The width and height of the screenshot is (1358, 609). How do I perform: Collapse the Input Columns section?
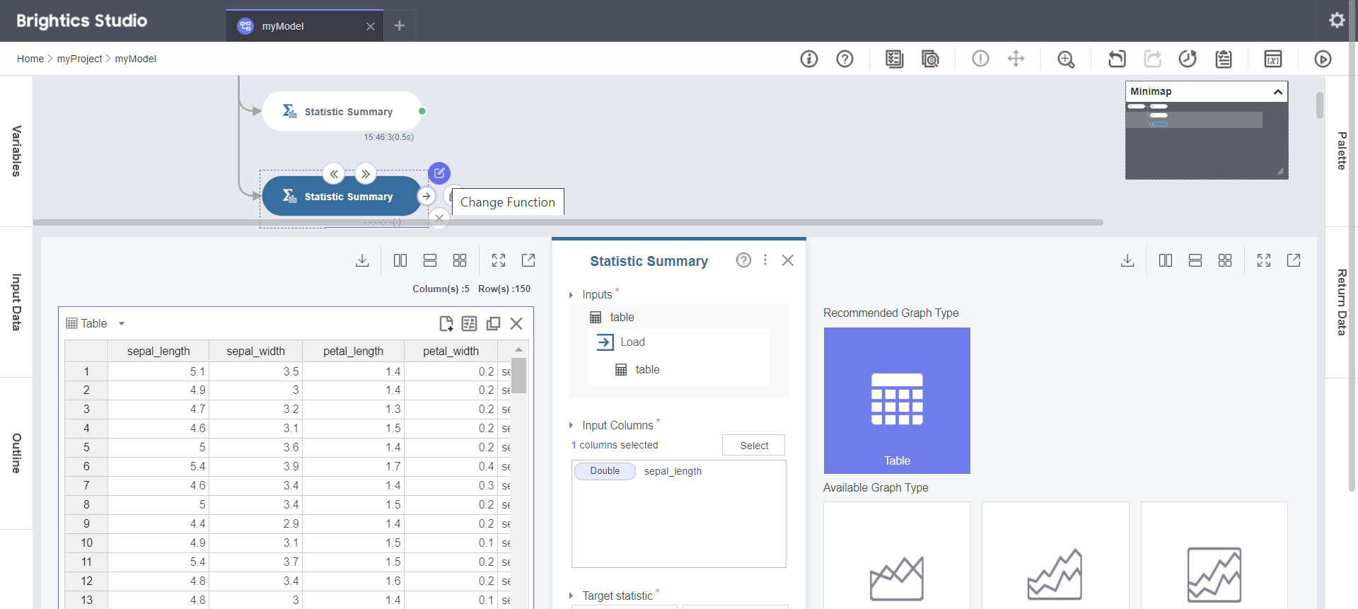click(x=571, y=425)
